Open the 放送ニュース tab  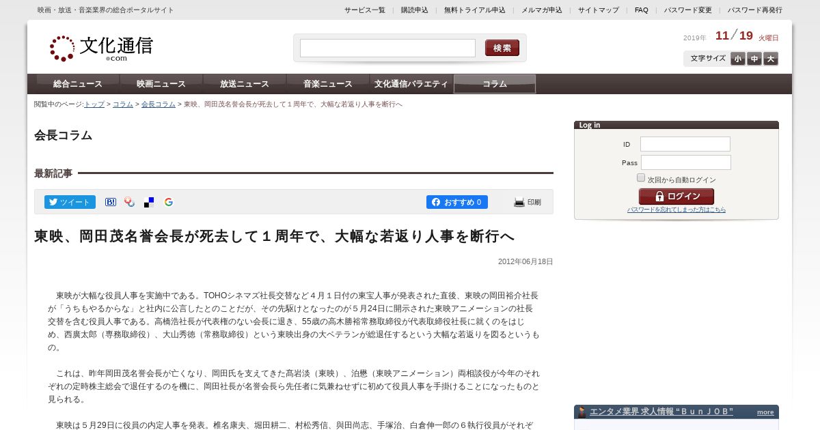[x=245, y=84]
